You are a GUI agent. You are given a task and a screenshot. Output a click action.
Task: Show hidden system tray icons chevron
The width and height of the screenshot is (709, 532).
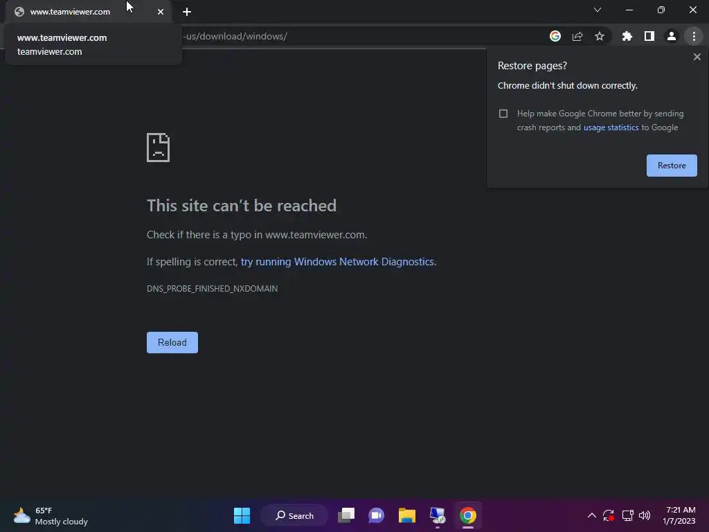591,515
